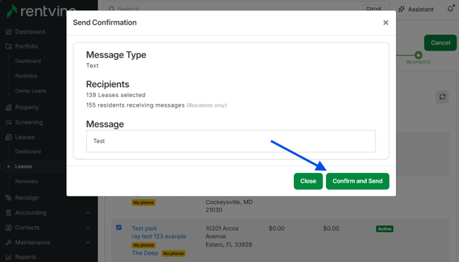
Task: Open the Portfolio menu
Action: (26, 47)
